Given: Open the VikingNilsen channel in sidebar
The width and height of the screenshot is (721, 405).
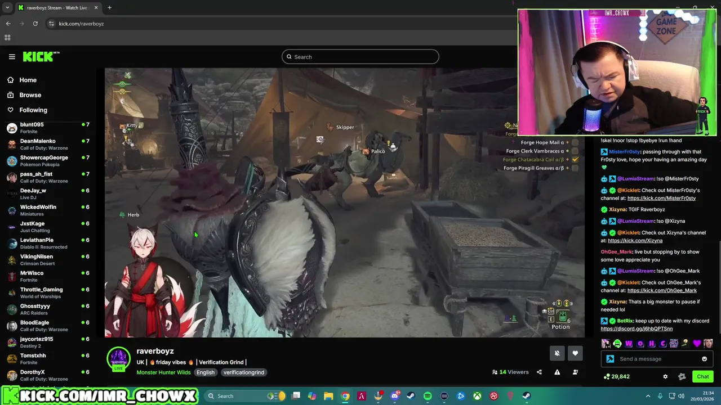Looking at the screenshot, I should 48,260.
